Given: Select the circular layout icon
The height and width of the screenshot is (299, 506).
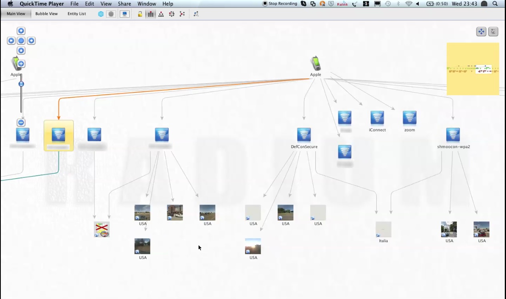Looking at the screenshot, I should (x=172, y=14).
